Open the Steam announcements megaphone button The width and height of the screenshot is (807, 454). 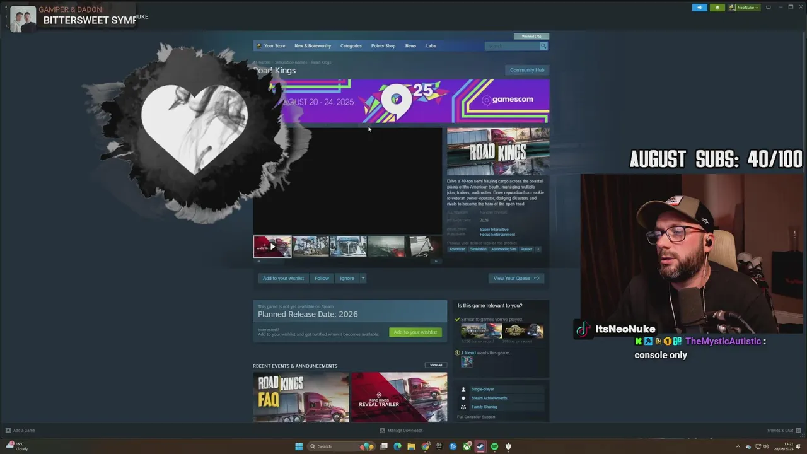coord(700,8)
